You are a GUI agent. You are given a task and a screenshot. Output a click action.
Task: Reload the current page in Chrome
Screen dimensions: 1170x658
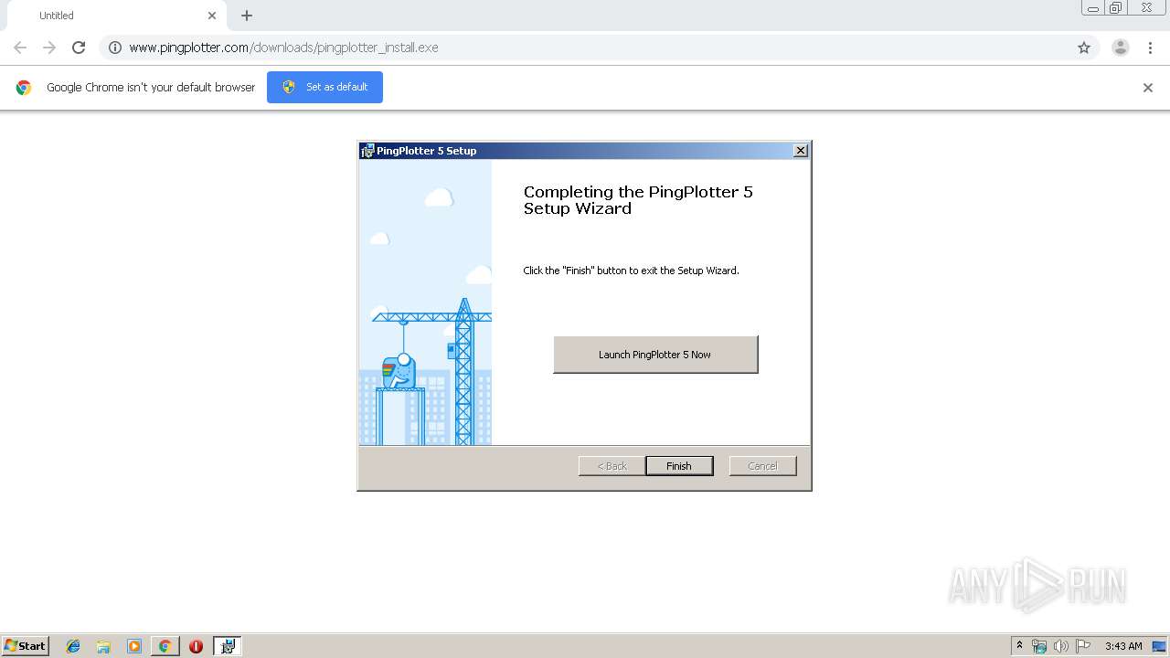pos(79,48)
